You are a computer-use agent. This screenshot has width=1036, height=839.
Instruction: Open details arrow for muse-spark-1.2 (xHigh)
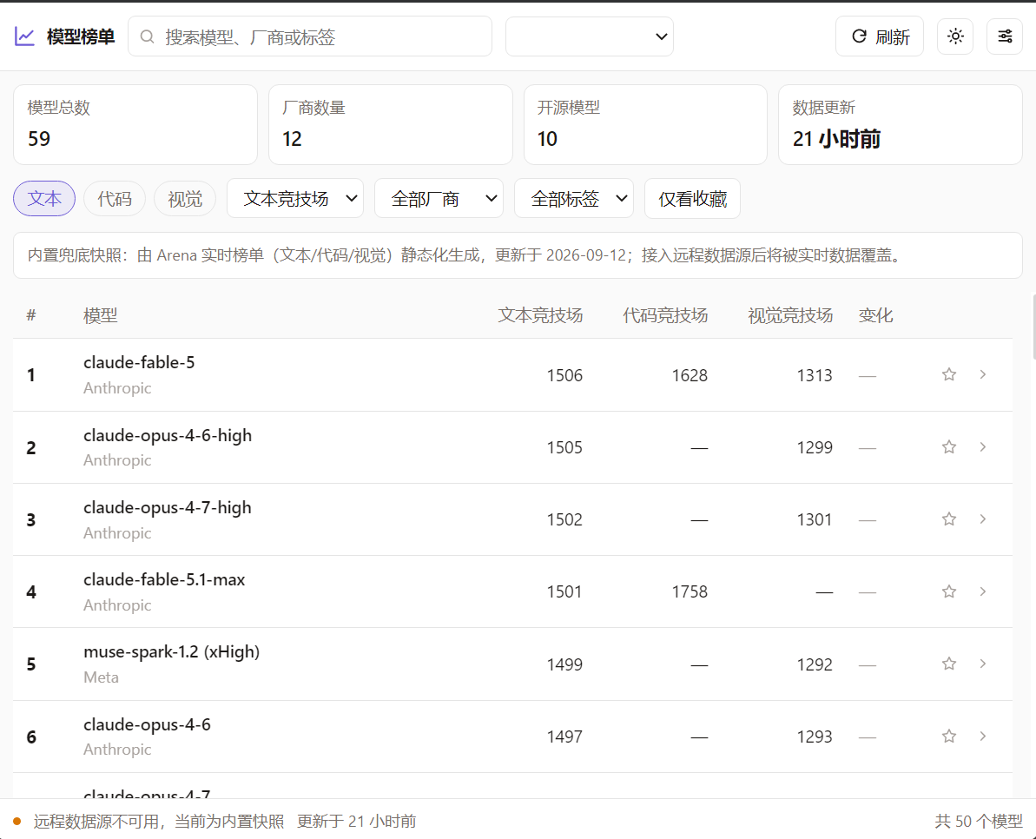point(982,664)
